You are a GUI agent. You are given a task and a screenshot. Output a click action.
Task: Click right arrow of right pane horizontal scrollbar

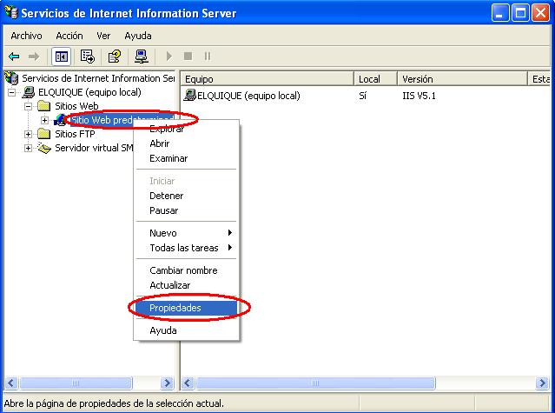[542, 383]
